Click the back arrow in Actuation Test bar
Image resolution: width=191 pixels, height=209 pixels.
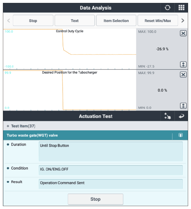click(181, 116)
